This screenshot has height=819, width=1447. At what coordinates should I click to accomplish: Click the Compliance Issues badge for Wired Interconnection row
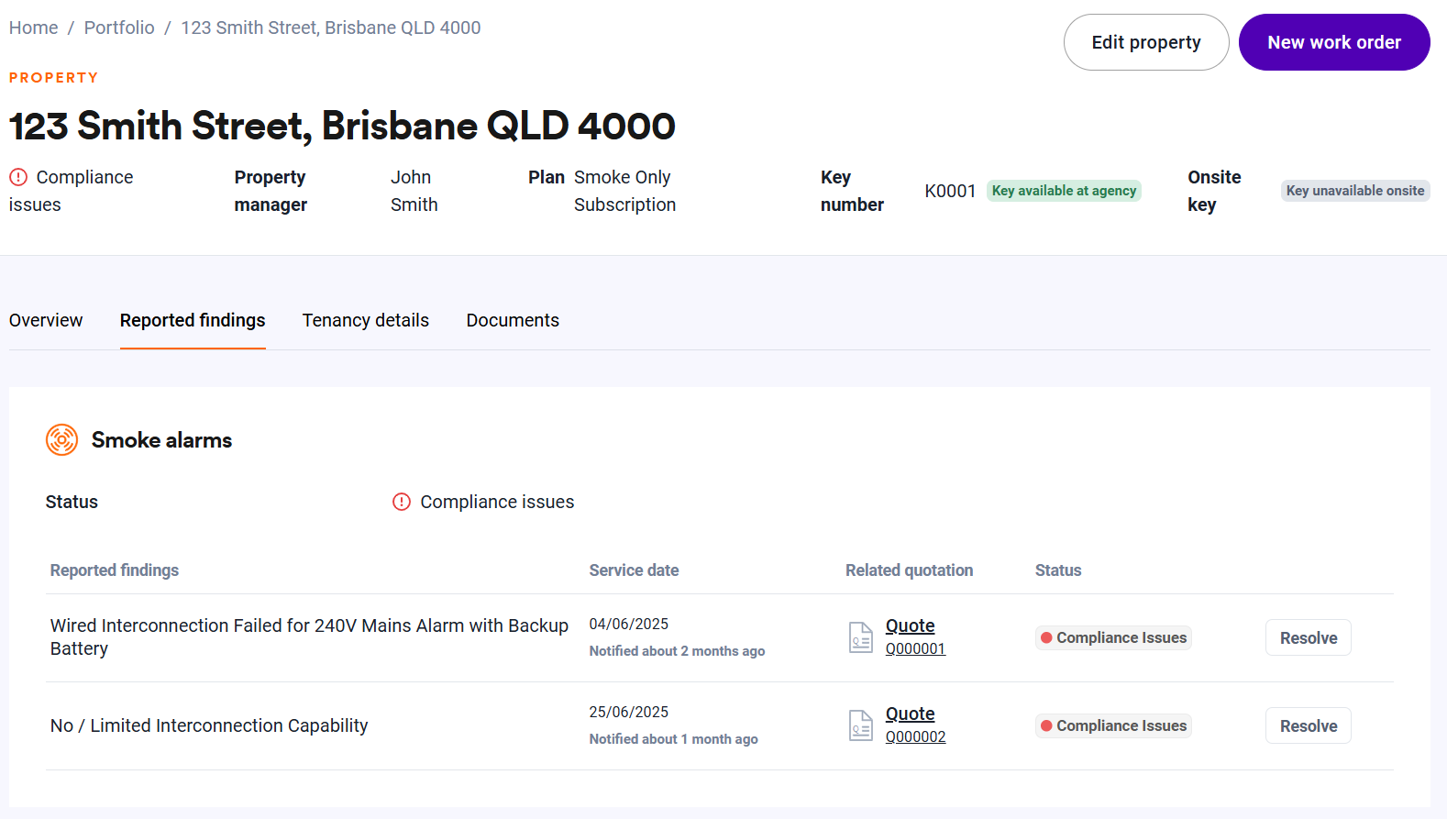click(x=1113, y=637)
